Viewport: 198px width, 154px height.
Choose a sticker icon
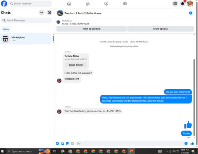(67, 143)
